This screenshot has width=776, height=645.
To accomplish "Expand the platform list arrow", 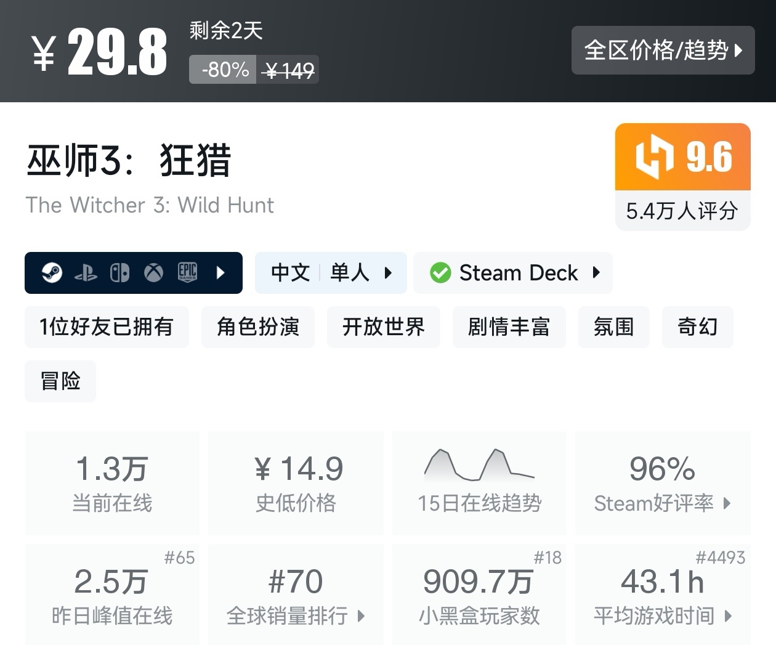I will click(221, 273).
